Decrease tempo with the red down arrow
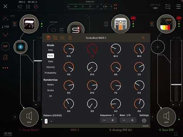183x137 pixels. point(5,34)
